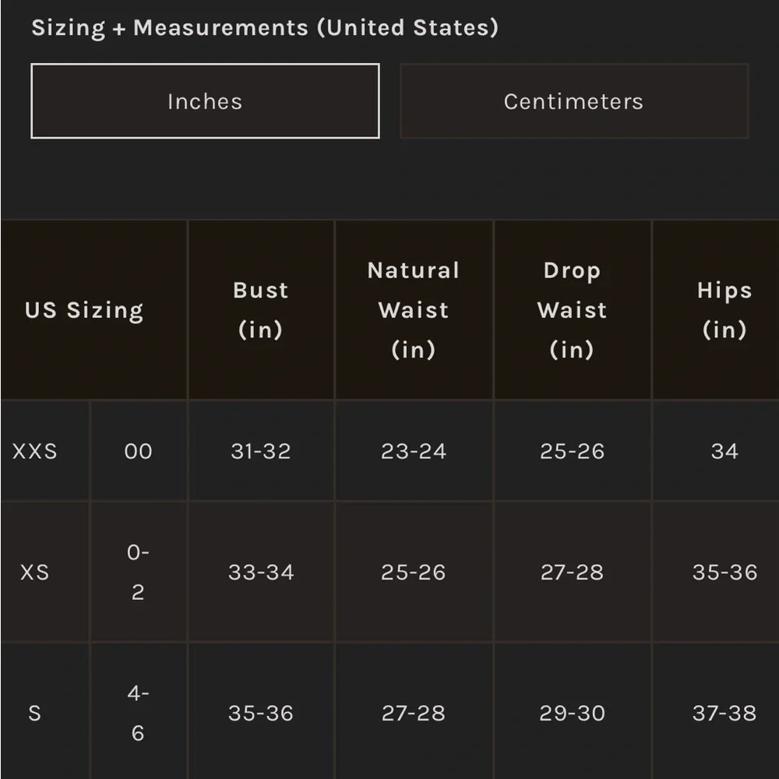Click the 0-2 numeric size cell
Viewport: 779px width, 779px height.
(139, 572)
